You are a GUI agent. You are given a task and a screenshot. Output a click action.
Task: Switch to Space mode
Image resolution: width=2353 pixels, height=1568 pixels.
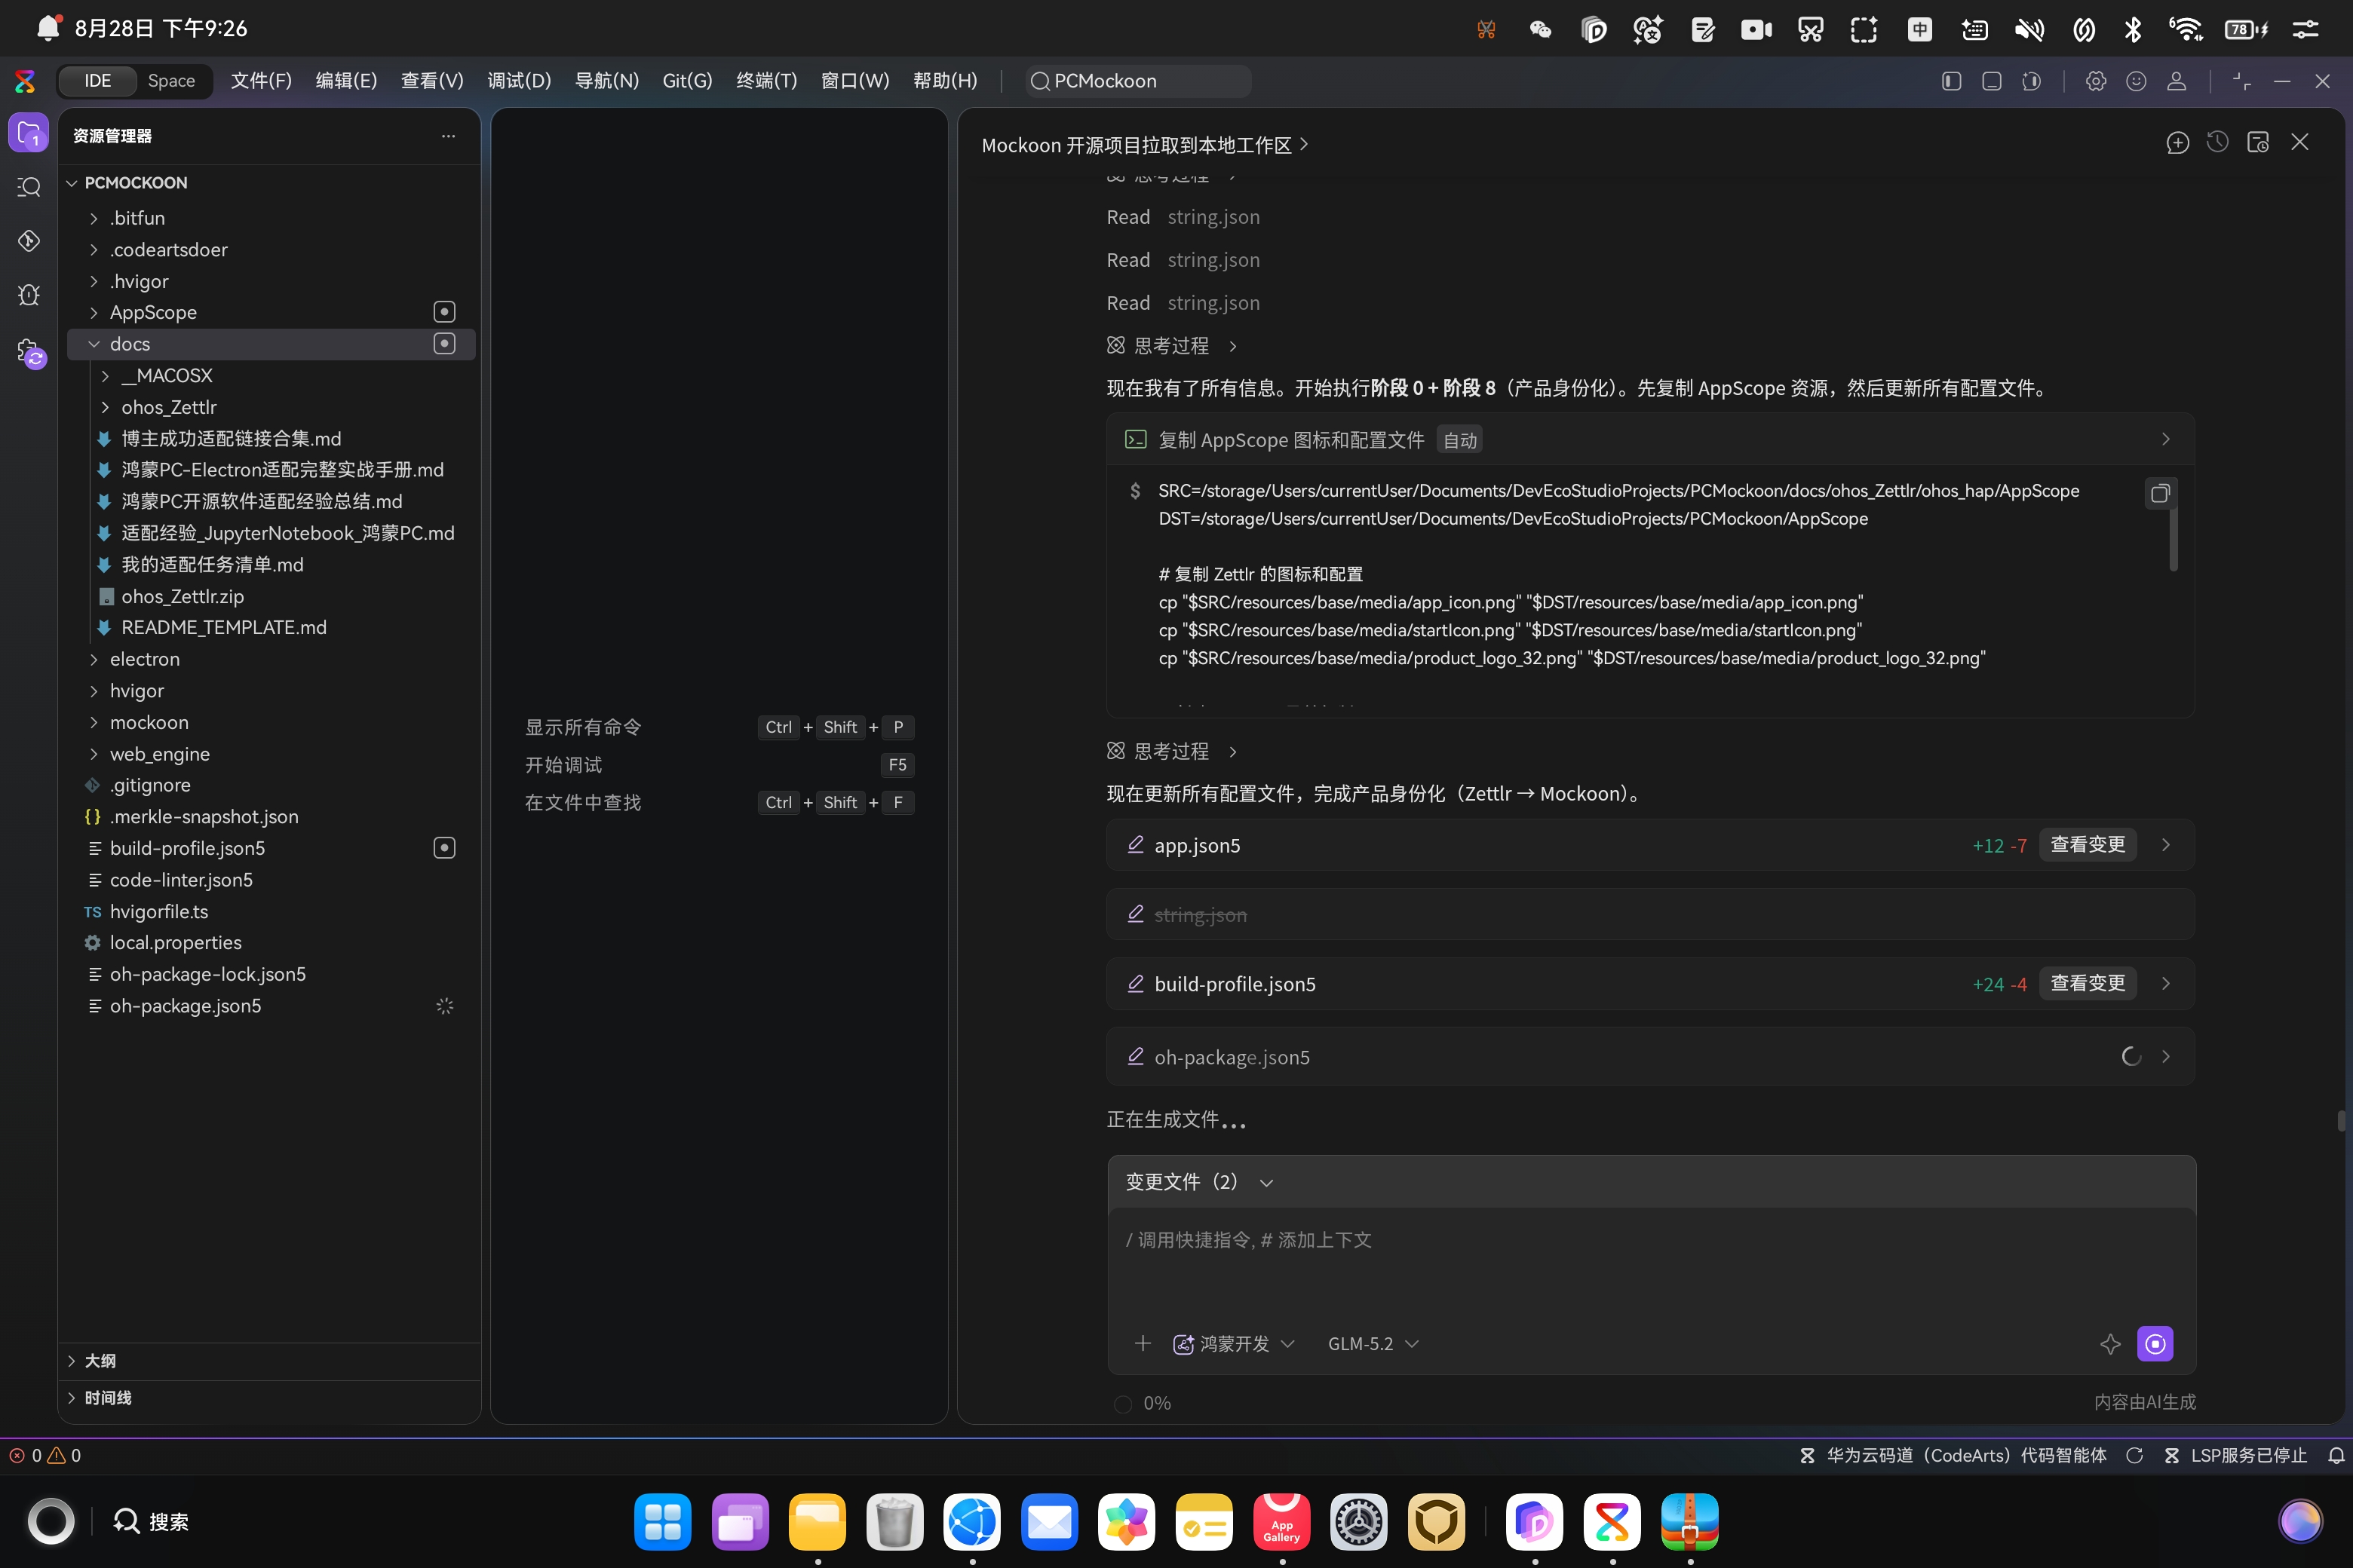point(171,81)
